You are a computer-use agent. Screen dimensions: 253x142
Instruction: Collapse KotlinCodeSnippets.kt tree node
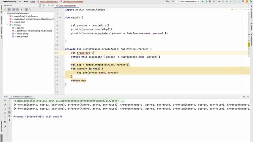pyautogui.click(x=5, y=13)
